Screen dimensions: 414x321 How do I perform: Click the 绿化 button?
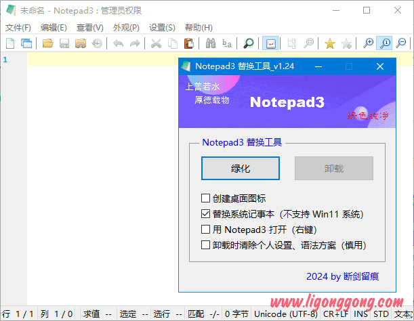click(241, 169)
